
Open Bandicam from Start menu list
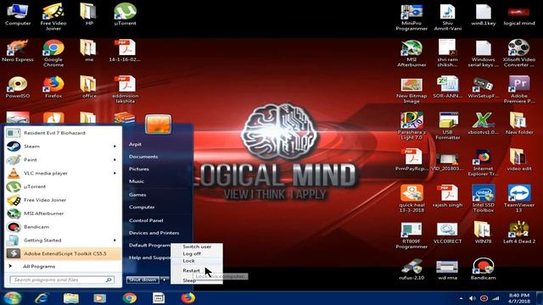(x=63, y=227)
